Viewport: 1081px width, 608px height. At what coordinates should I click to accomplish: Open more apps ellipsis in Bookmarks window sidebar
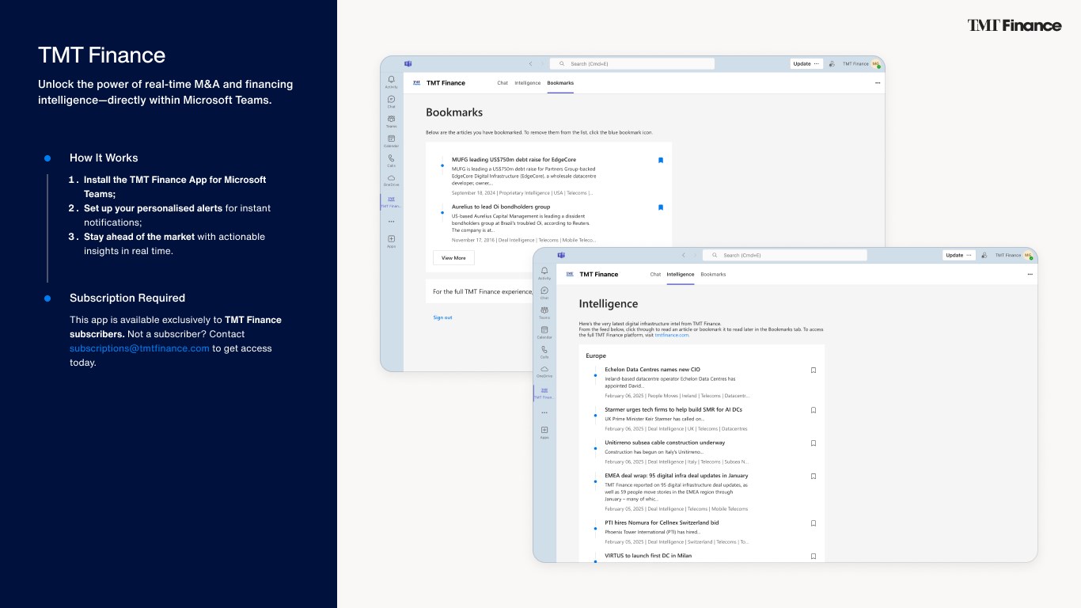point(391,222)
